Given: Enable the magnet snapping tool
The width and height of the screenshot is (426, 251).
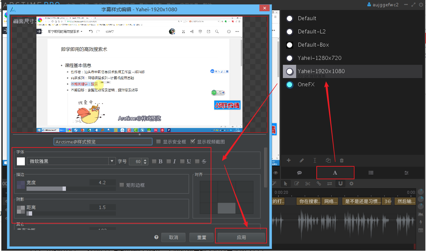Looking at the screenshot, I should click(x=340, y=184).
